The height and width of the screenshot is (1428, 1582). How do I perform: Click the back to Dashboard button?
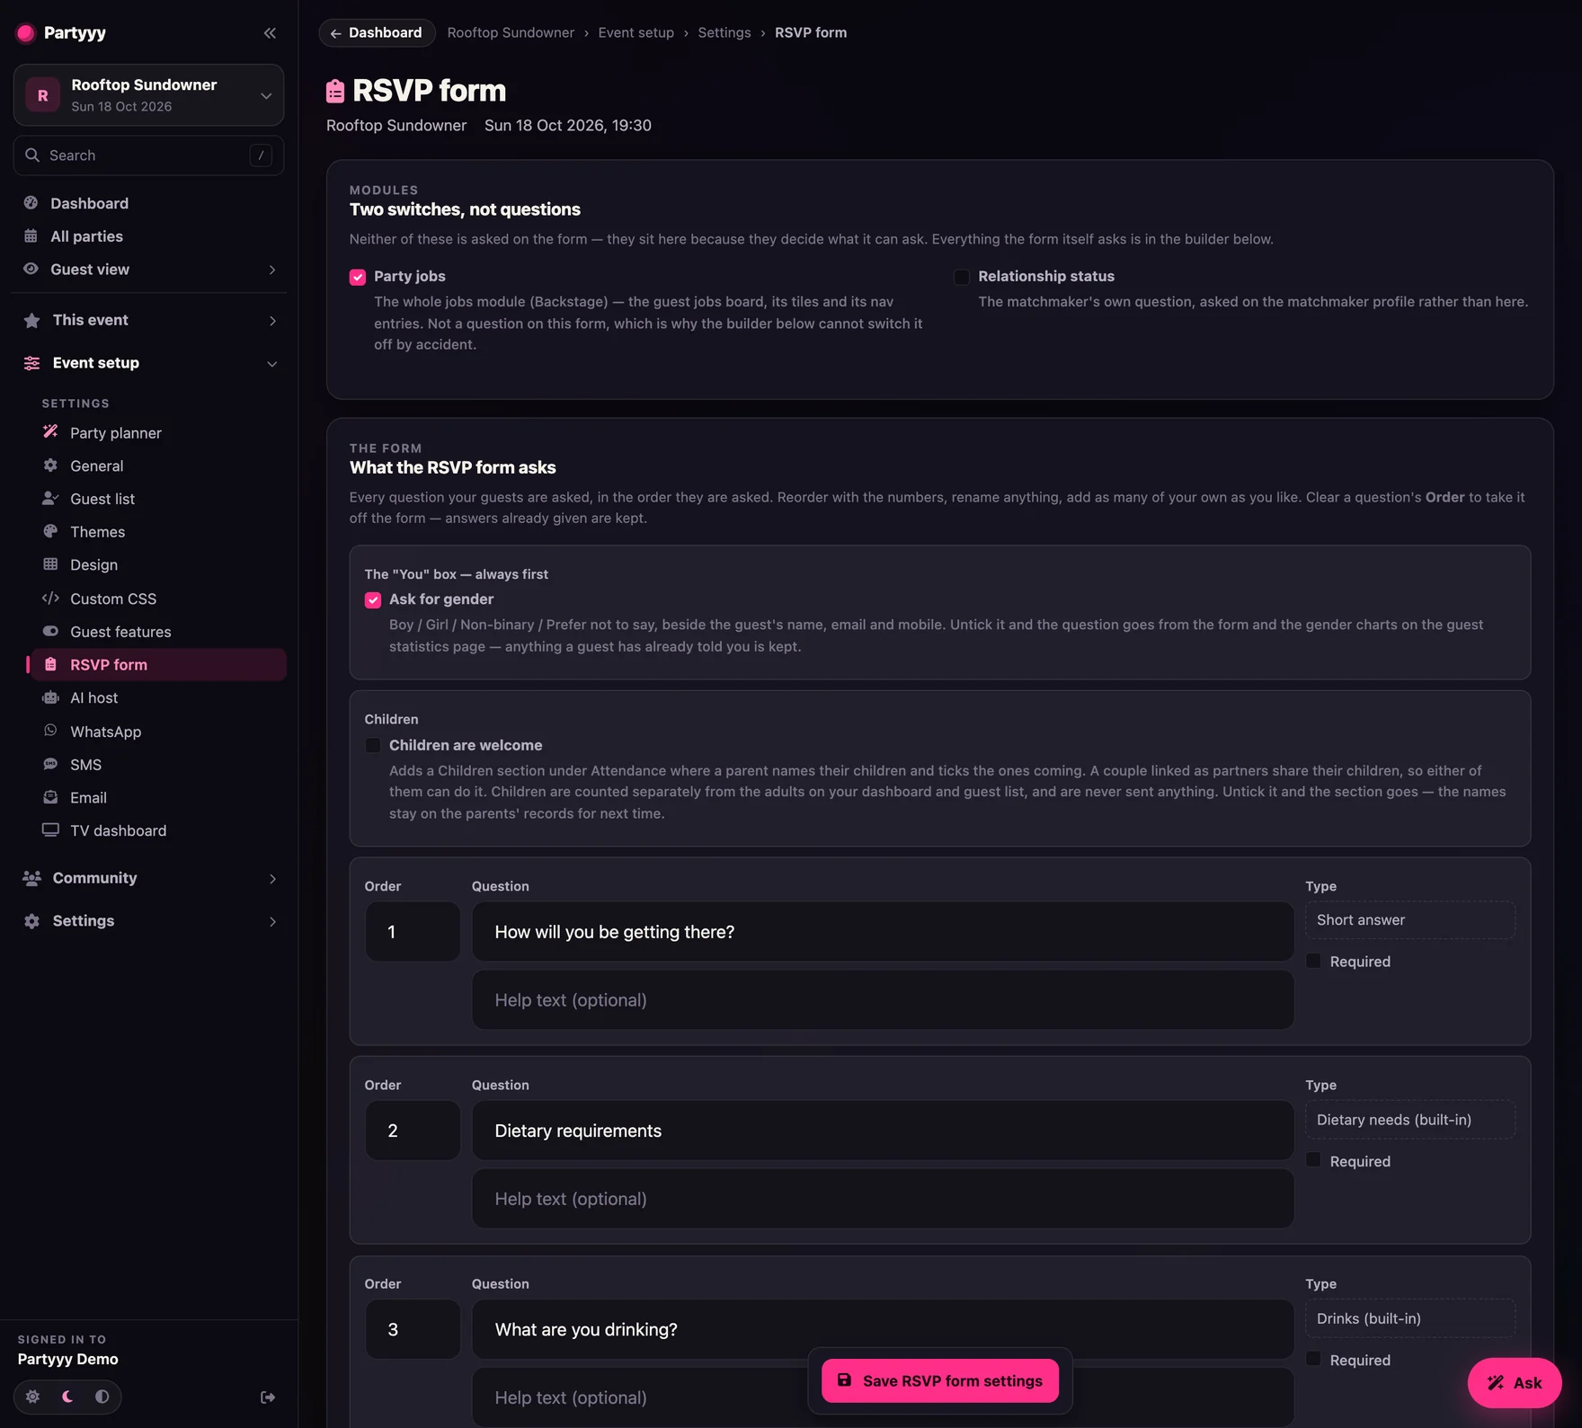pos(377,33)
